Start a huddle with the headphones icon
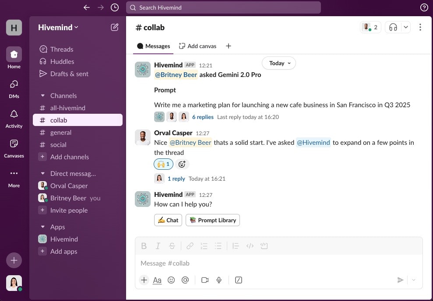Screen dimensions: 433x301 [x=393, y=27]
